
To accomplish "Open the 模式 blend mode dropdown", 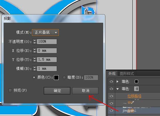I will coord(45,32).
